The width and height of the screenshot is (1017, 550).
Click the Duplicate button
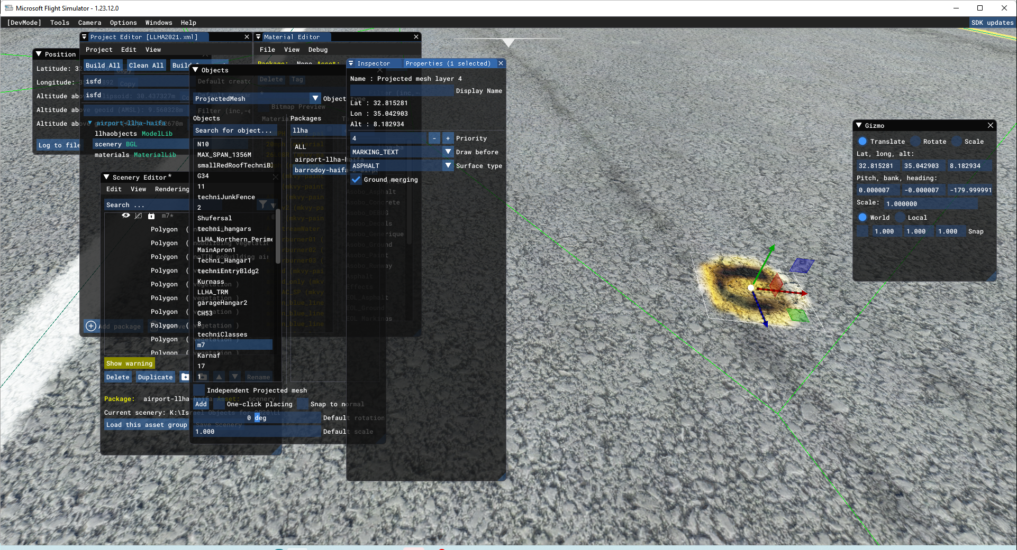point(155,377)
